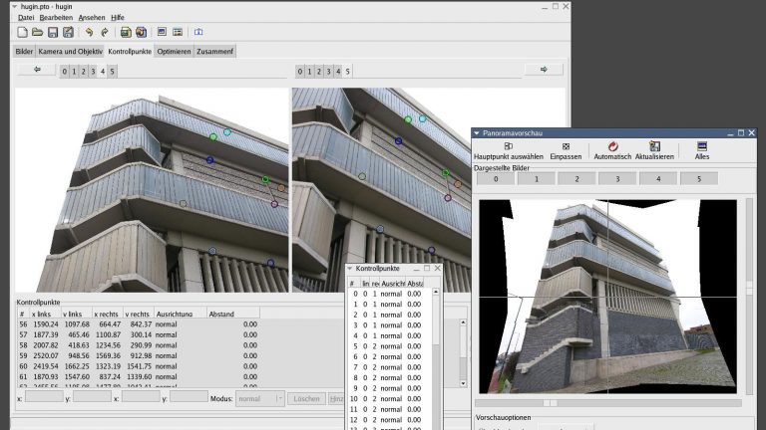The height and width of the screenshot is (430, 766).
Task: Toggle displayed image 3 in the preview
Action: tap(617, 179)
